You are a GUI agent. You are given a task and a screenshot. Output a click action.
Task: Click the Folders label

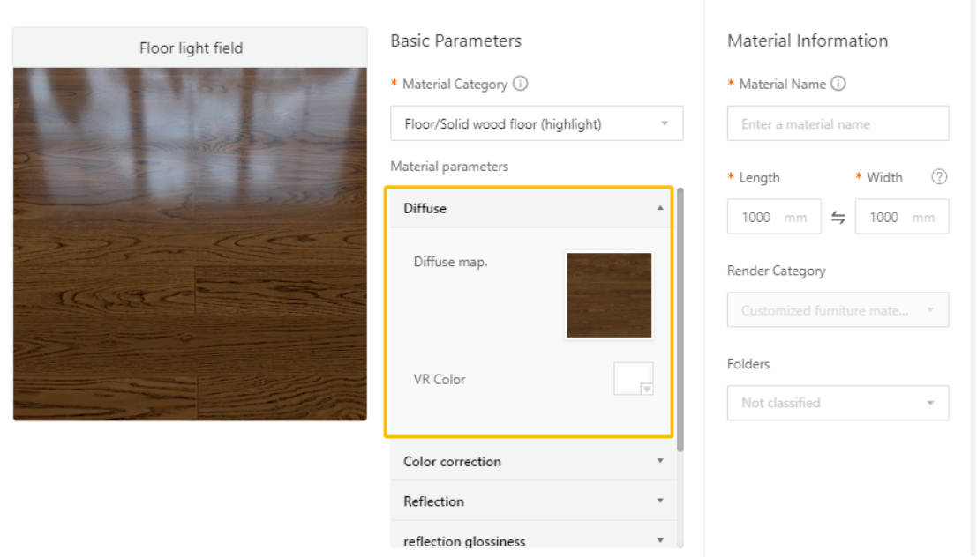pyautogui.click(x=748, y=363)
